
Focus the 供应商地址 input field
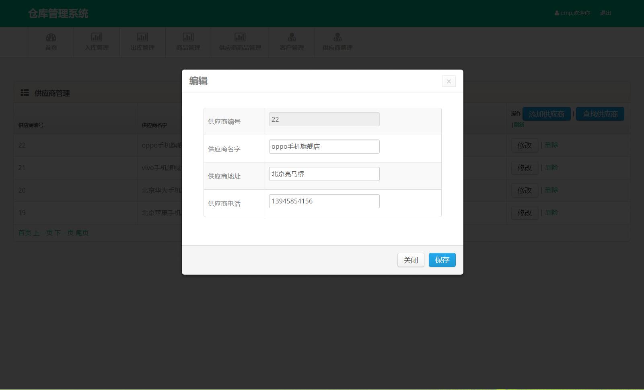[x=324, y=174]
